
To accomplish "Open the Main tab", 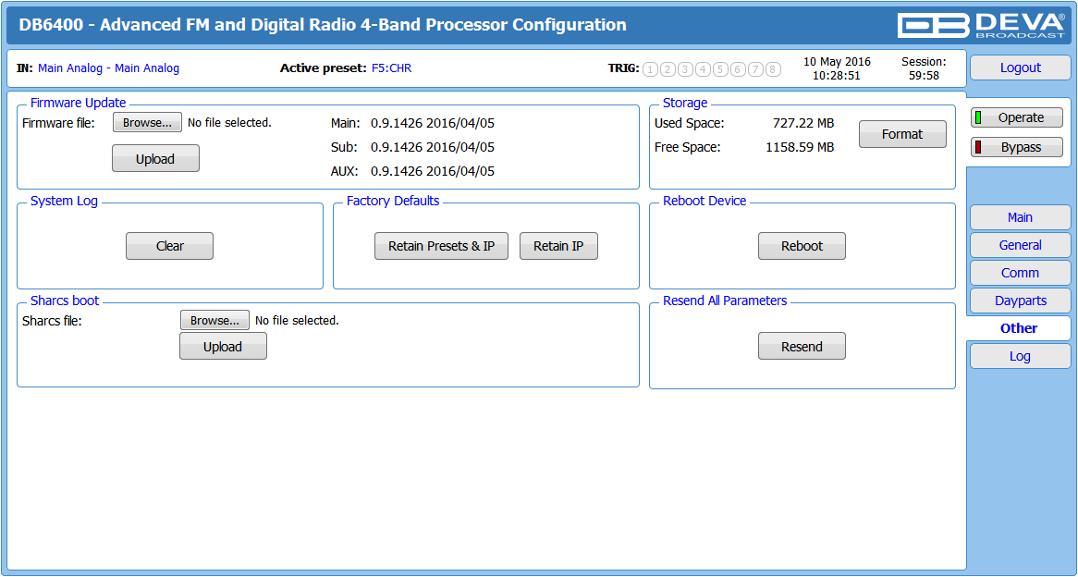I will pyautogui.click(x=1021, y=217).
